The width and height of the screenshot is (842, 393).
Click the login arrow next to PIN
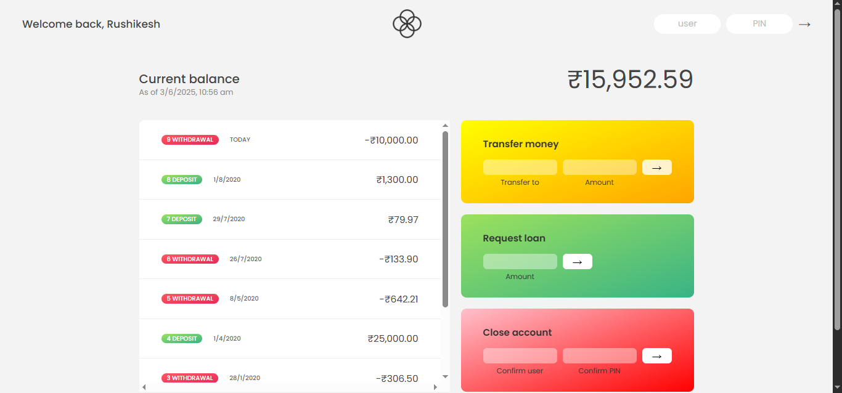tap(804, 25)
